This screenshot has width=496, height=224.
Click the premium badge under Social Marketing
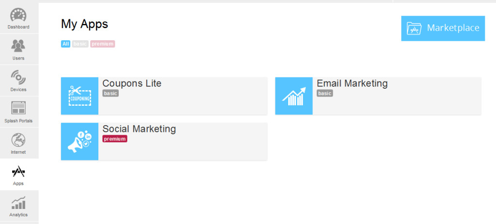115,139
